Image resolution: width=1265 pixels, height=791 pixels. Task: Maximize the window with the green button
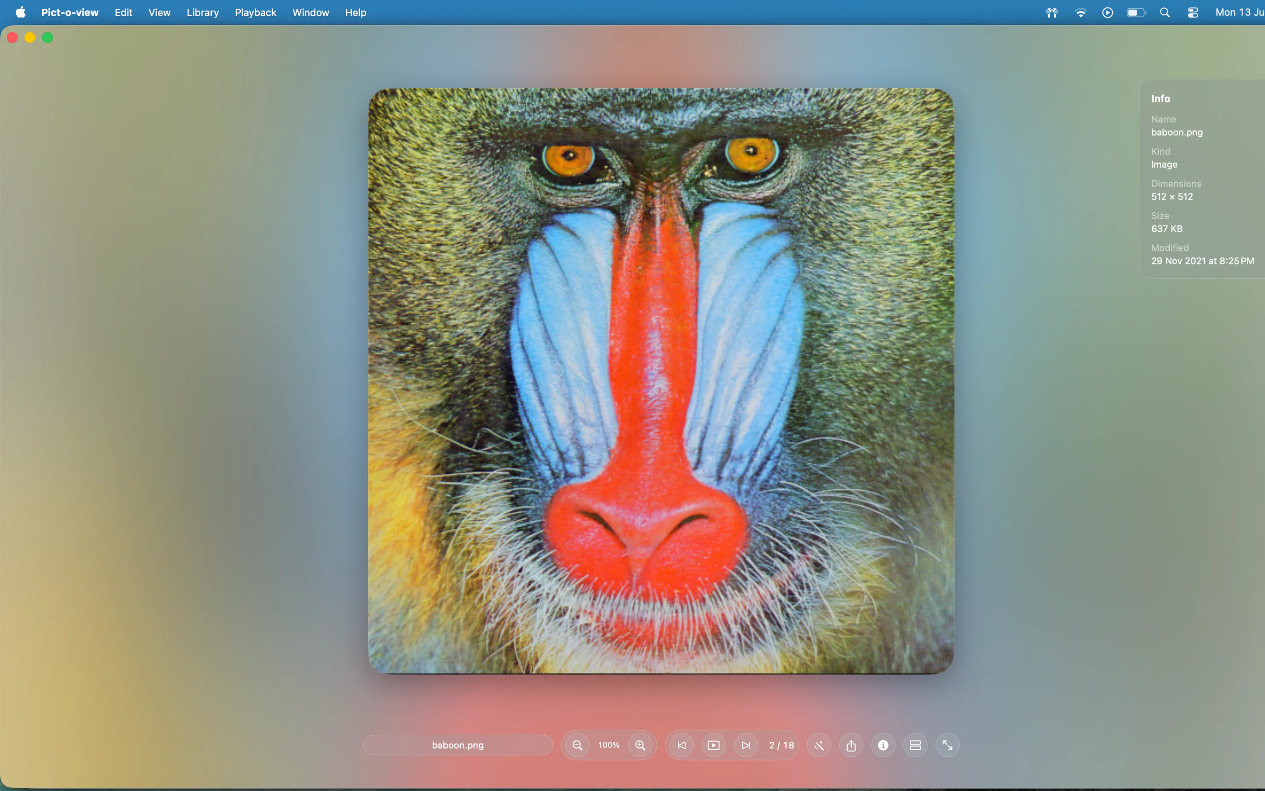pos(47,38)
